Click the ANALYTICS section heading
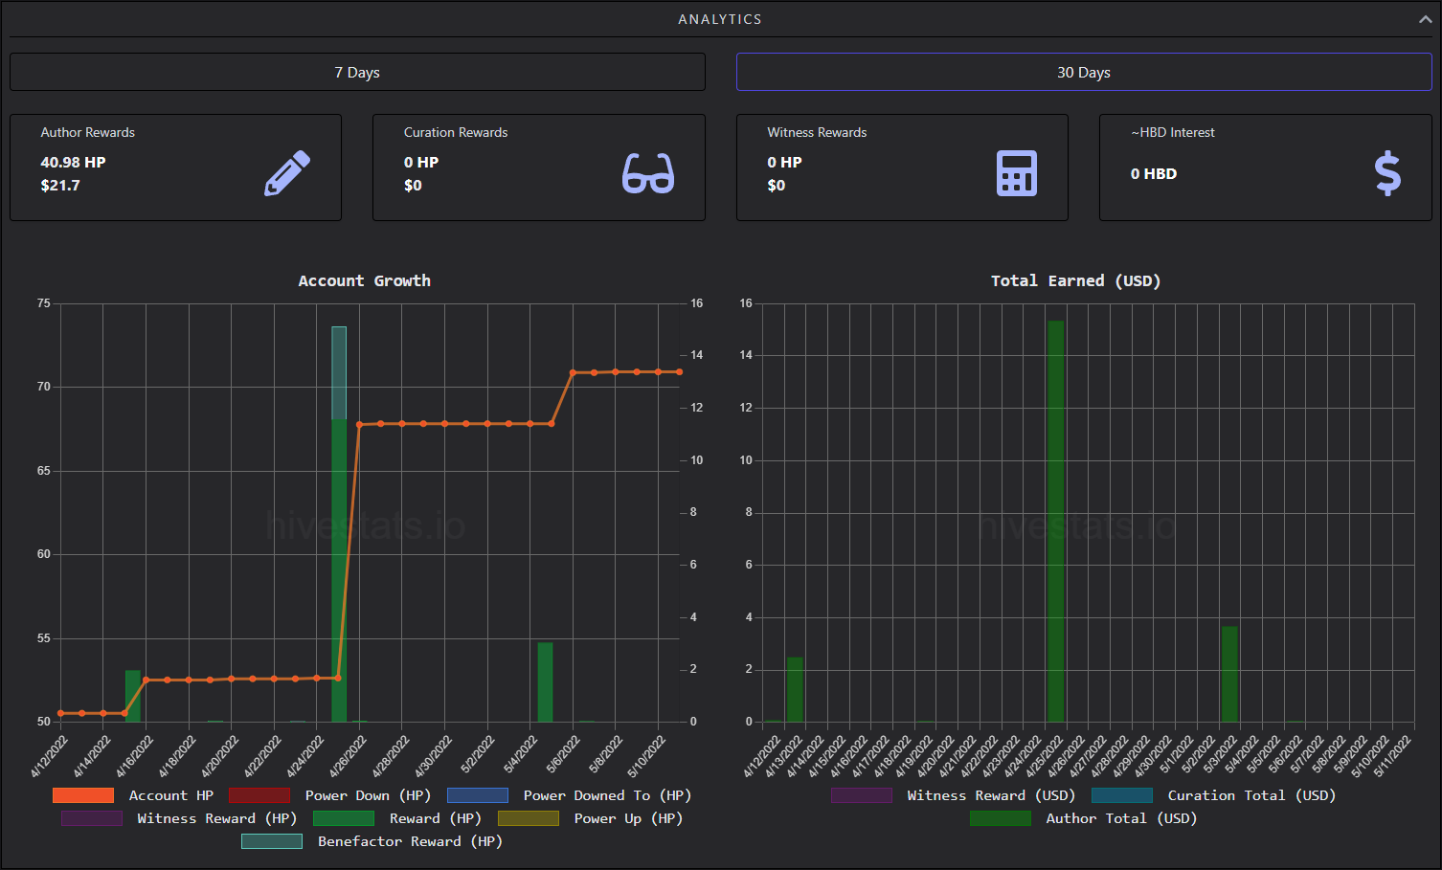Viewport: 1442px width, 870px height. tap(720, 19)
